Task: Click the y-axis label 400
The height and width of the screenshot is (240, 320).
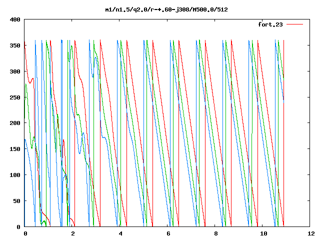Action: coord(15,20)
